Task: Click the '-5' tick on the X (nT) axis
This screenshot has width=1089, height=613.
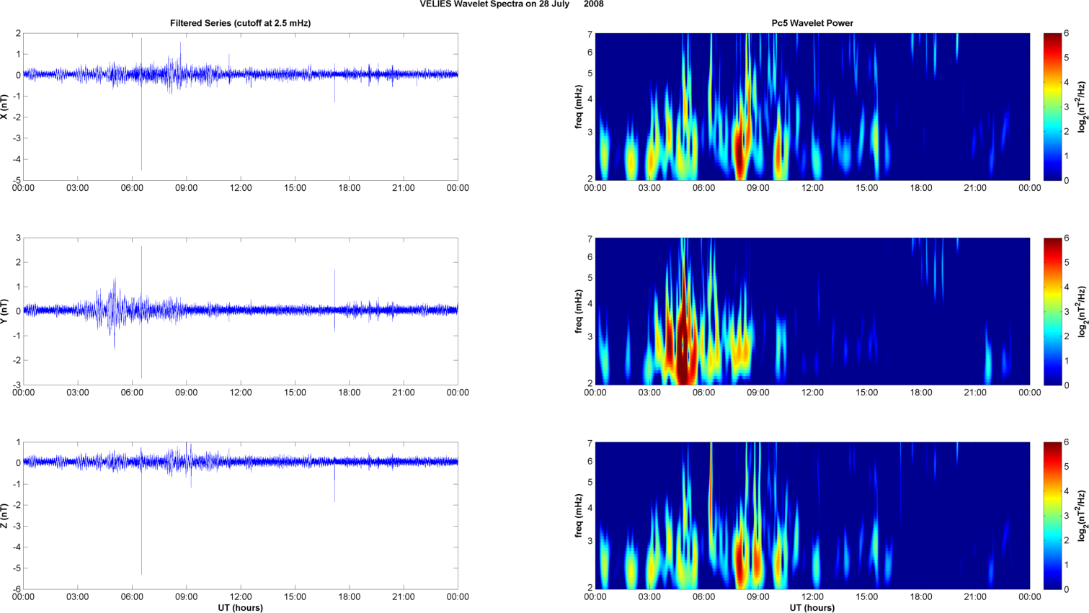Action: pyautogui.click(x=16, y=180)
